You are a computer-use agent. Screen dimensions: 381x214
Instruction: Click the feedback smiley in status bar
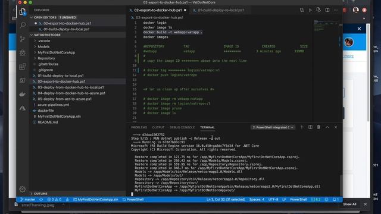click(326, 200)
